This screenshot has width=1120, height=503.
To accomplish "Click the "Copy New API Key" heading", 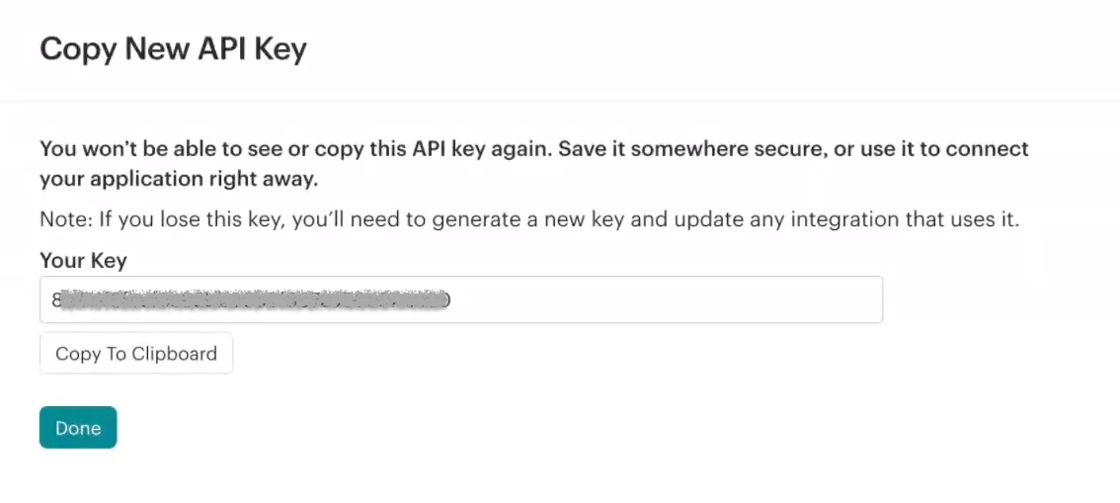I will click(173, 48).
